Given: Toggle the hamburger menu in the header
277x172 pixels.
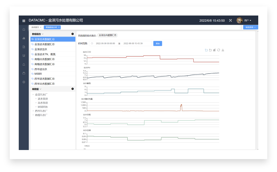Looking at the screenshot, I should (24, 21).
